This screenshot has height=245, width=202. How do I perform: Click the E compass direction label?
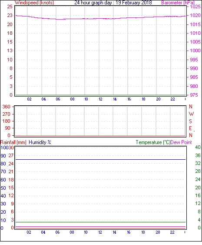tap(190, 128)
